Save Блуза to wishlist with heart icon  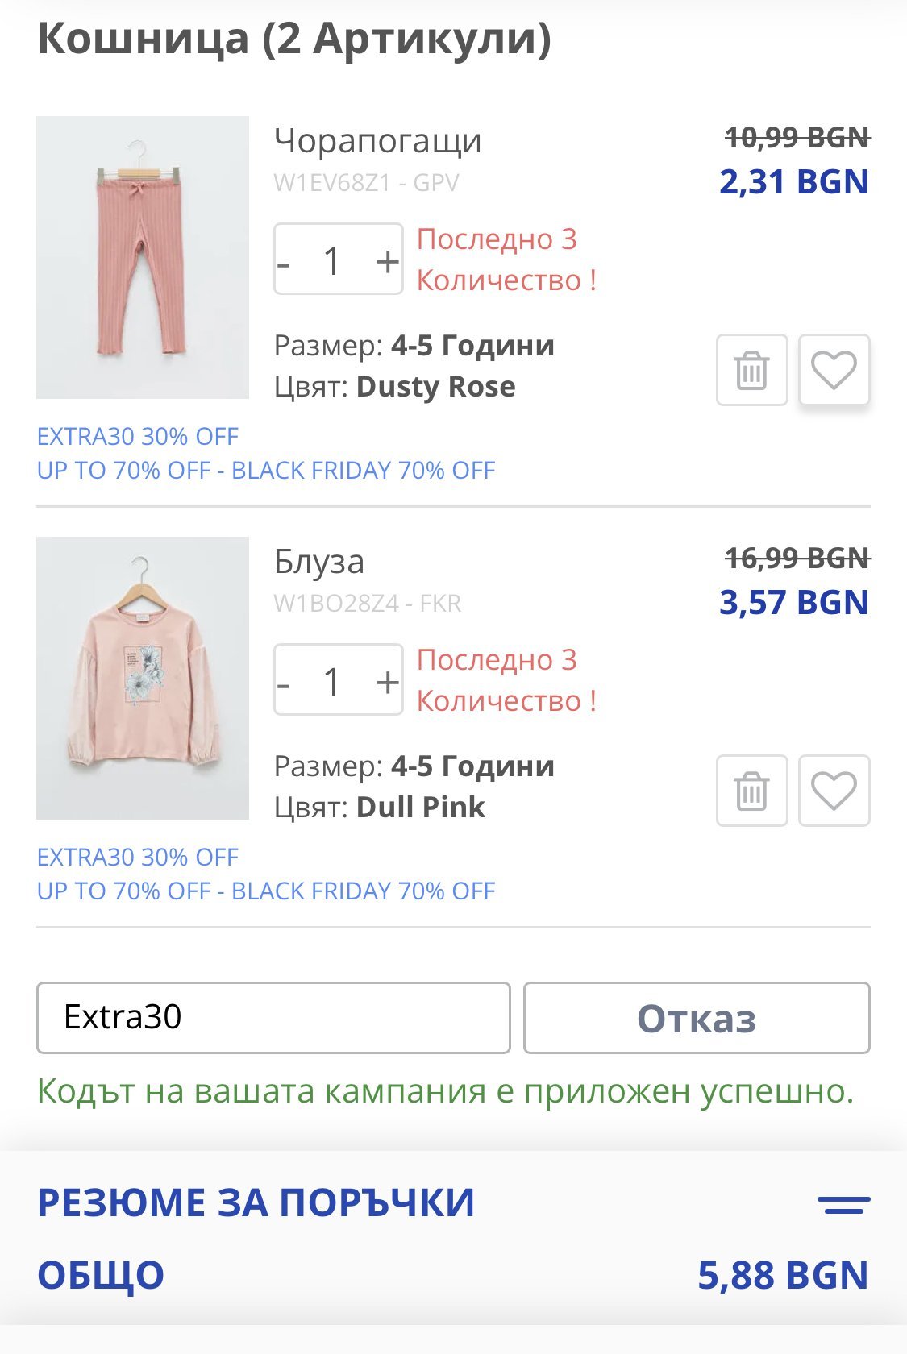pyautogui.click(x=834, y=791)
